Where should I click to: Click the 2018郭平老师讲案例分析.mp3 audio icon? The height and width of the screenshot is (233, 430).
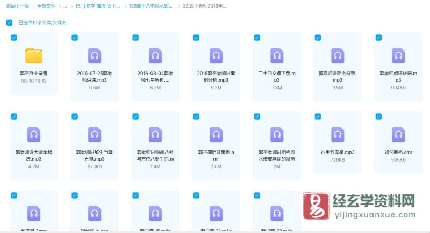coord(216,55)
